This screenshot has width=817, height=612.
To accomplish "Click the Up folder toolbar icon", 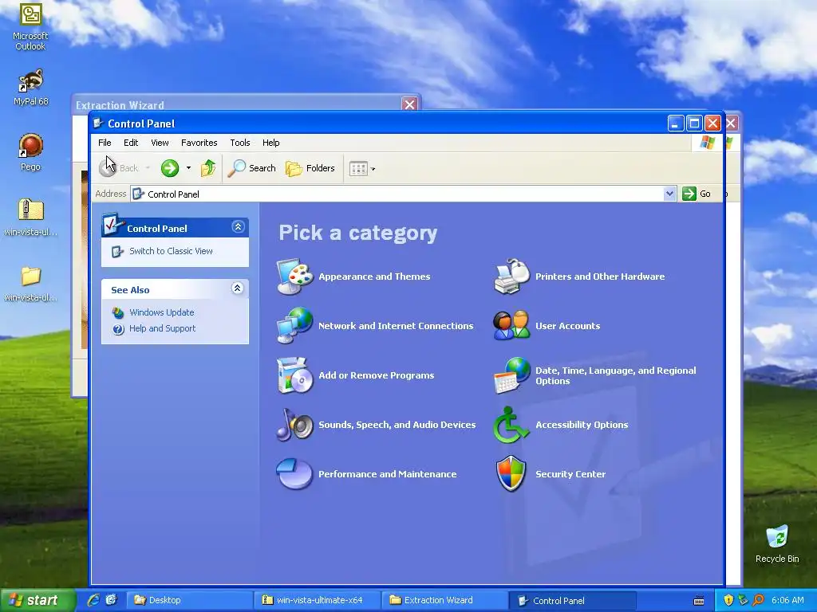I will (x=208, y=168).
